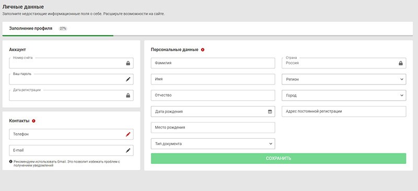
Task: Click the Адрес постоянной регистрации field
Action: pyautogui.click(x=344, y=111)
